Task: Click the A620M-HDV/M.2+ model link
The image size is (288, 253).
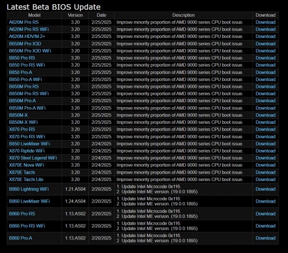Action: pyautogui.click(x=27, y=36)
